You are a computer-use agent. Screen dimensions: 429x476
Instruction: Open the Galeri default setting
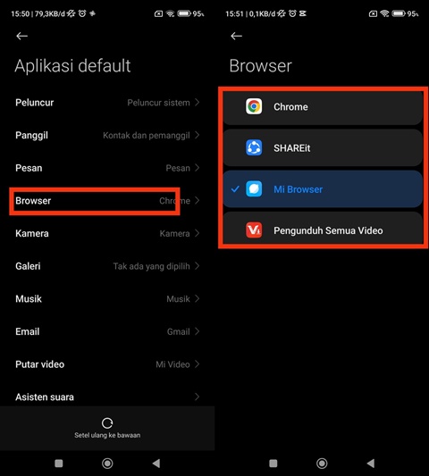pos(107,266)
